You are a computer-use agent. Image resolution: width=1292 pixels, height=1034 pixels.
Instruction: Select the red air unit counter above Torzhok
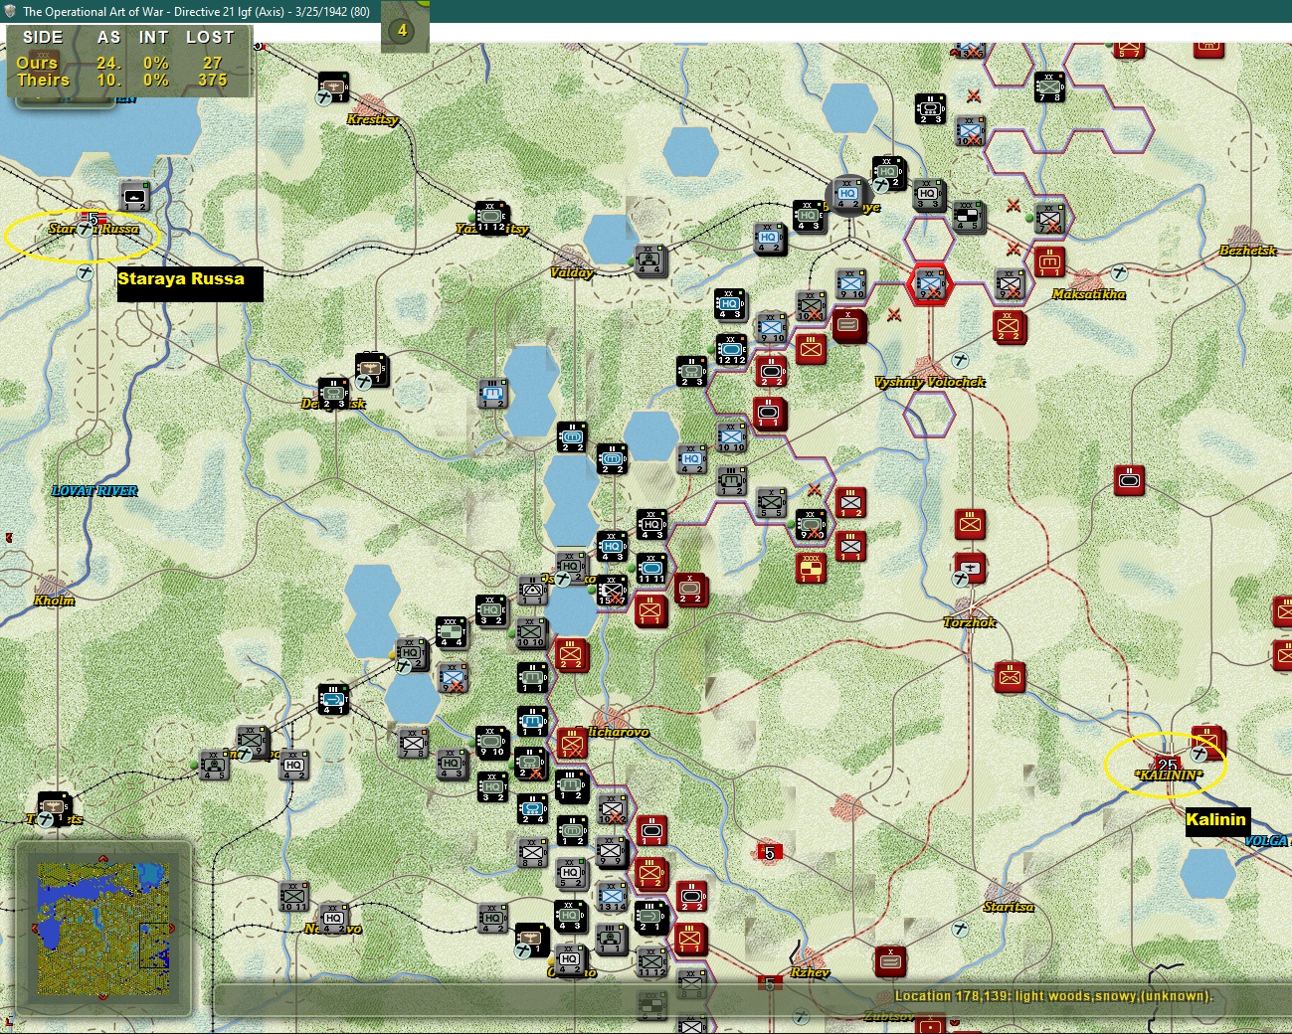click(x=970, y=568)
